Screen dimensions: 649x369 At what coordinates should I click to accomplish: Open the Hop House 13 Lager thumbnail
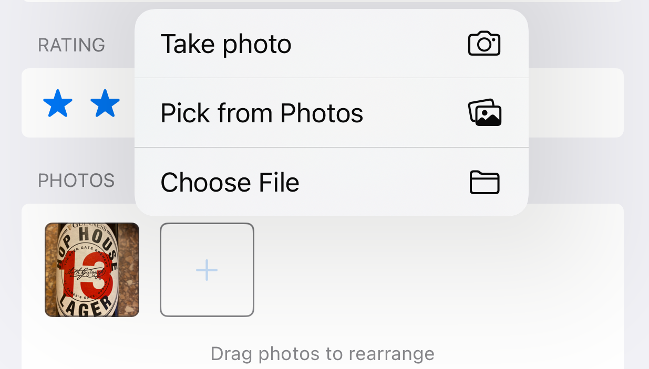tap(92, 270)
